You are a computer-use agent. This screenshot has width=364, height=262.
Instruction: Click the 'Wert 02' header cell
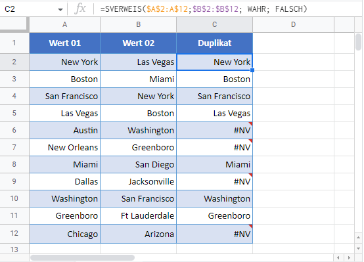(139, 43)
